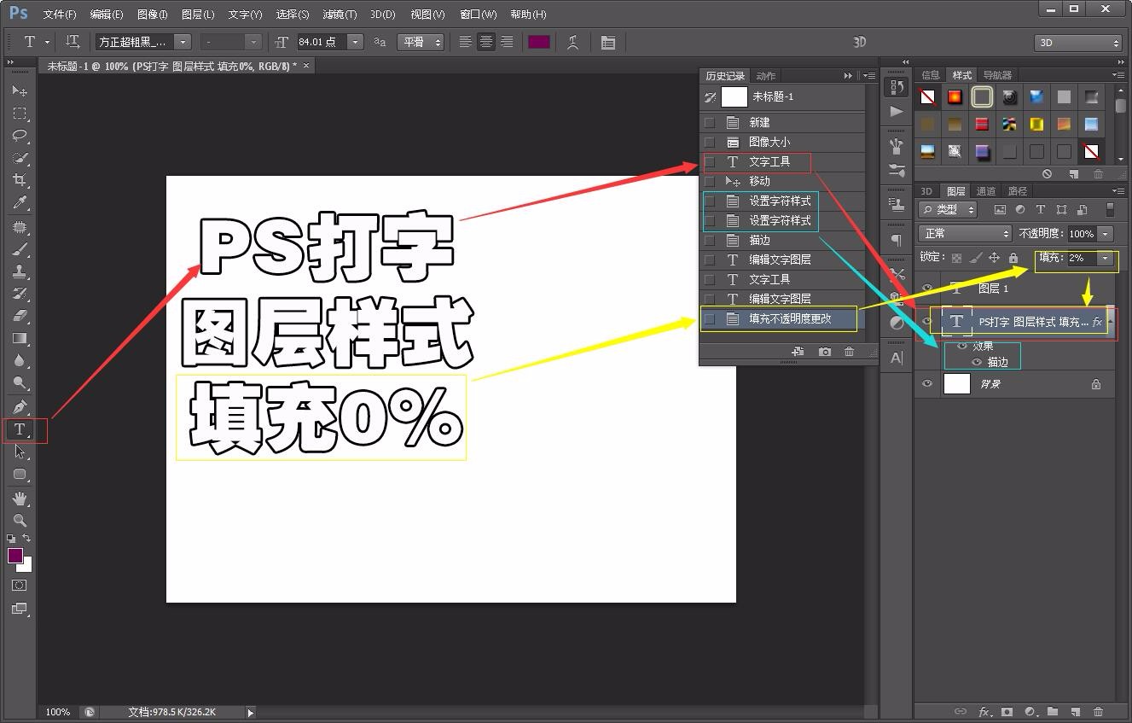Activate the Horizontal Type tool

pyautogui.click(x=19, y=429)
